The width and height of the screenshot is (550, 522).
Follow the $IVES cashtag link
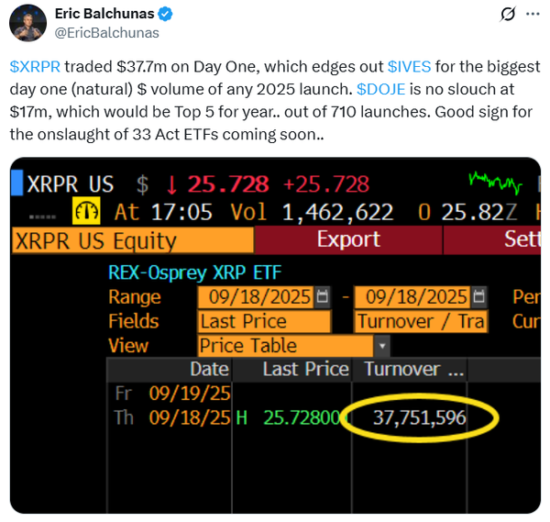(x=410, y=67)
